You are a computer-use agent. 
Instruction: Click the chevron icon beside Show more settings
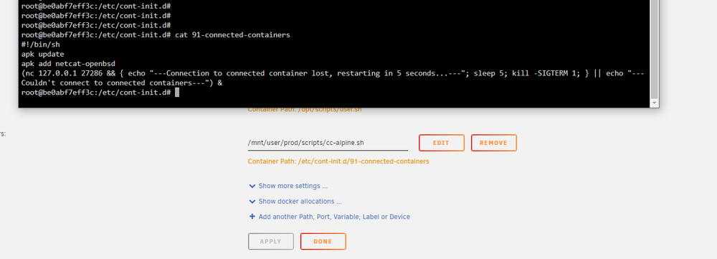[252, 187]
